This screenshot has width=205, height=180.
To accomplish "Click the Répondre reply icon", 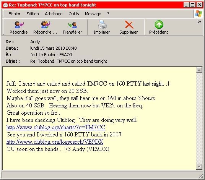I will point(19,25).
